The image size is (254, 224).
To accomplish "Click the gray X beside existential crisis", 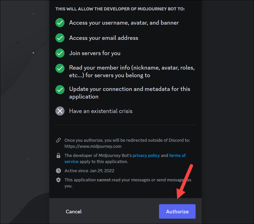I will click(60, 111).
